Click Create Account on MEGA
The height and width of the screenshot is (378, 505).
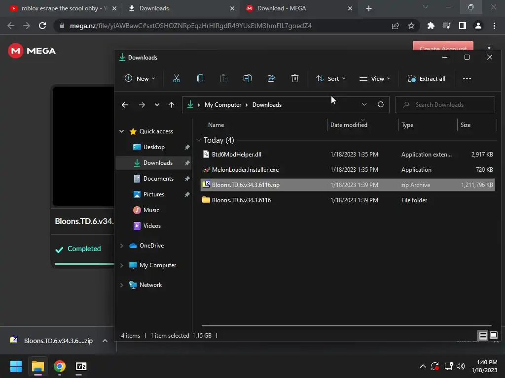click(443, 46)
